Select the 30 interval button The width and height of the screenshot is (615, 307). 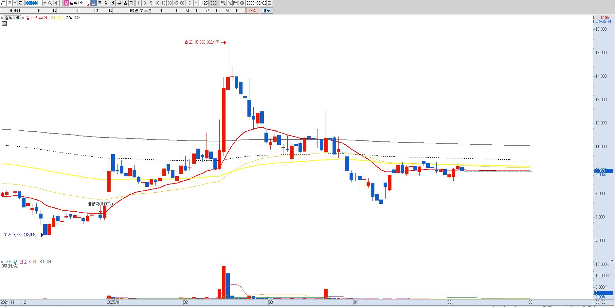[170, 3]
